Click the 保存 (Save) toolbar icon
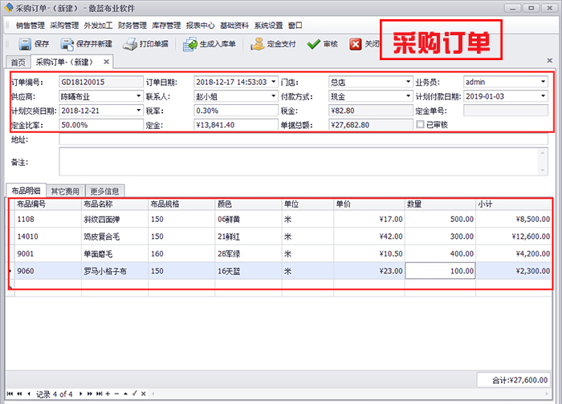The width and height of the screenshot is (562, 404). click(x=25, y=44)
